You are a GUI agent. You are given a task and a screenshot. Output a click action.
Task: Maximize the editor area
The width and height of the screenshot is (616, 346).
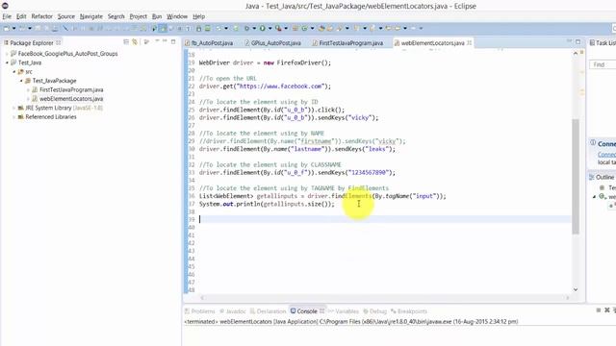(577, 41)
